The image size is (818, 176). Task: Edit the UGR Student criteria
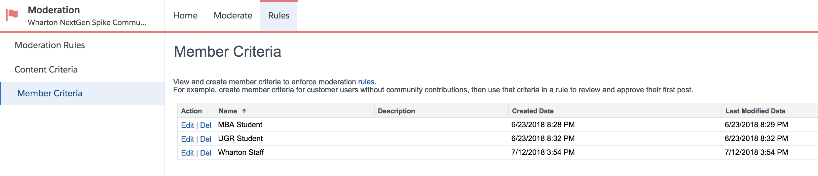(187, 139)
